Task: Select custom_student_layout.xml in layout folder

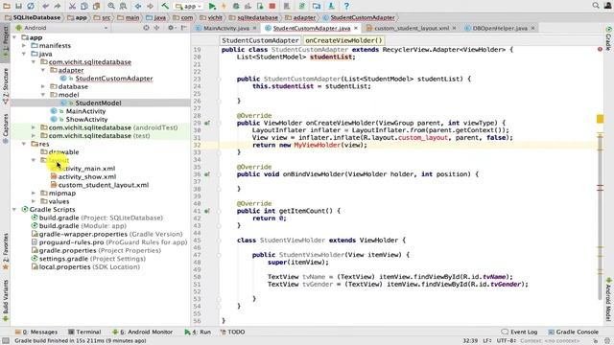Action: (x=104, y=185)
